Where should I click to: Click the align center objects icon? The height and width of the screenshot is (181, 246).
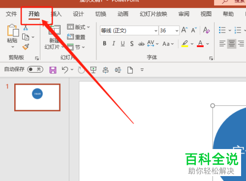(x=105, y=70)
